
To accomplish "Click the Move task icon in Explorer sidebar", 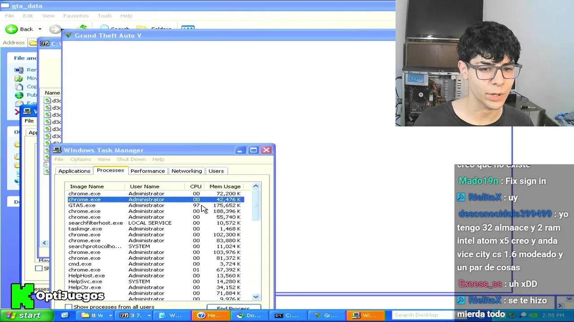I will [x=19, y=78].
